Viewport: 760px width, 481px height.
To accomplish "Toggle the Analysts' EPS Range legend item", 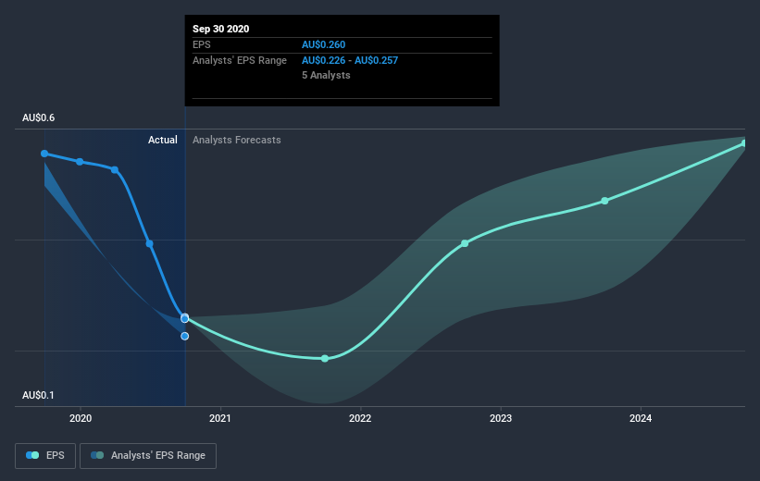I will (x=148, y=455).
